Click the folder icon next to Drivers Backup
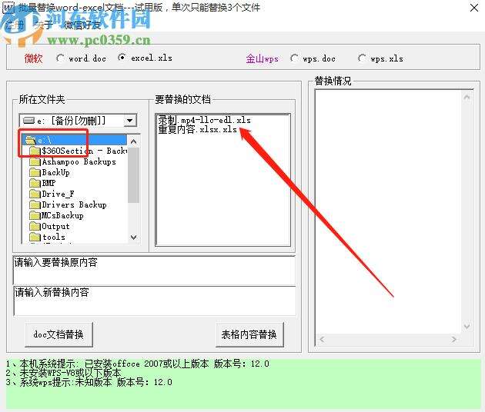This screenshot has height=412, width=485. tap(35, 204)
